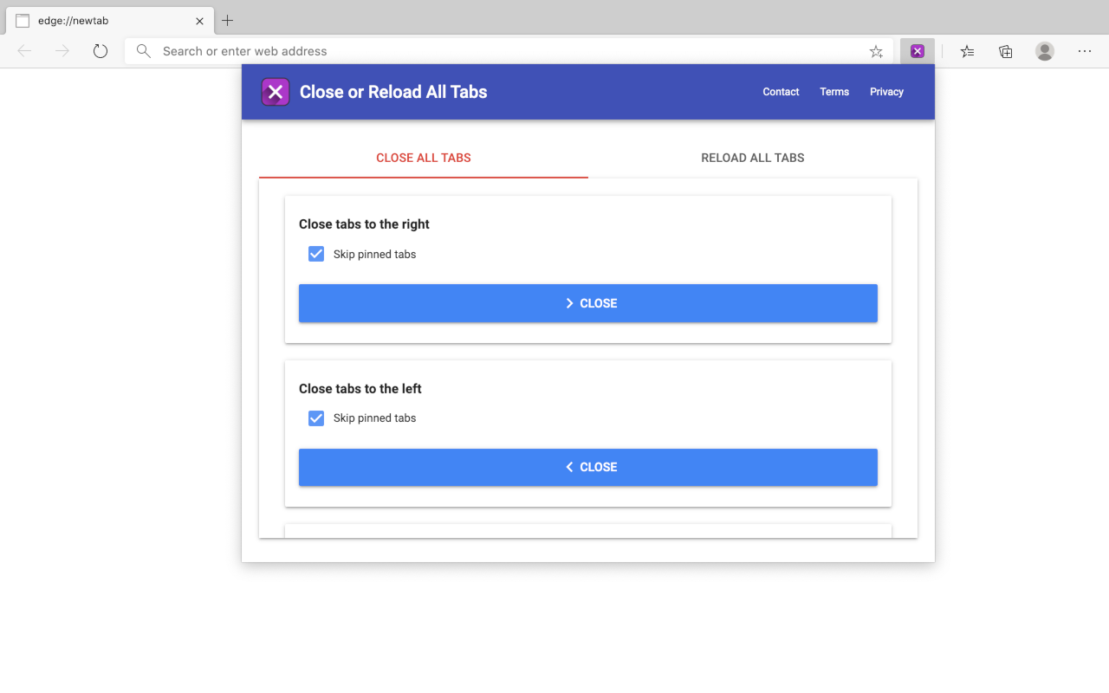Click the search or enter web address field
This screenshot has width=1109, height=693.
tap(503, 51)
